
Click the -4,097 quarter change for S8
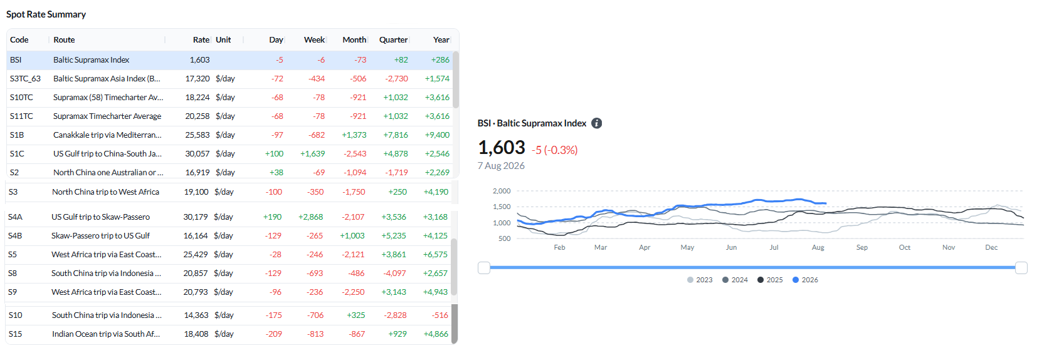click(394, 274)
